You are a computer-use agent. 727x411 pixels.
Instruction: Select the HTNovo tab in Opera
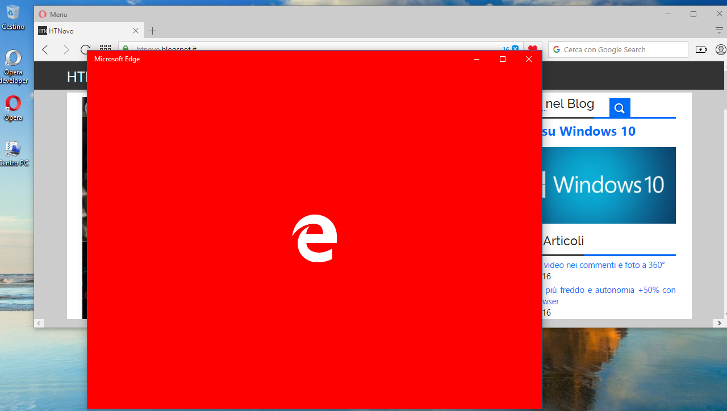pyautogui.click(x=89, y=31)
